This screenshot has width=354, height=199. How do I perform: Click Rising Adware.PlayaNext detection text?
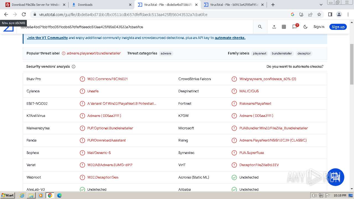(x=273, y=140)
